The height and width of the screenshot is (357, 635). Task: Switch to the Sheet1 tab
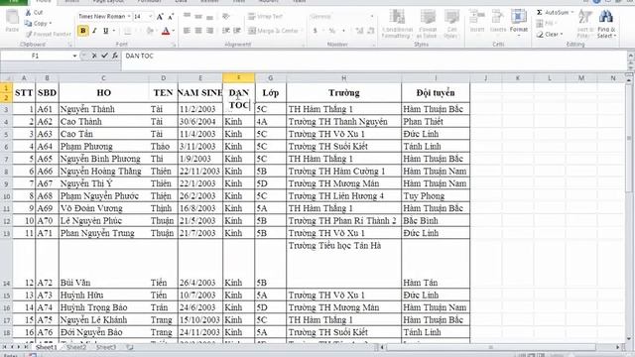pyautogui.click(x=47, y=347)
